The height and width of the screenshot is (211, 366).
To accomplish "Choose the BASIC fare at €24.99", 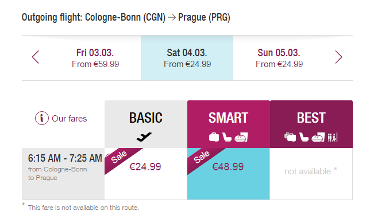I will [146, 174].
